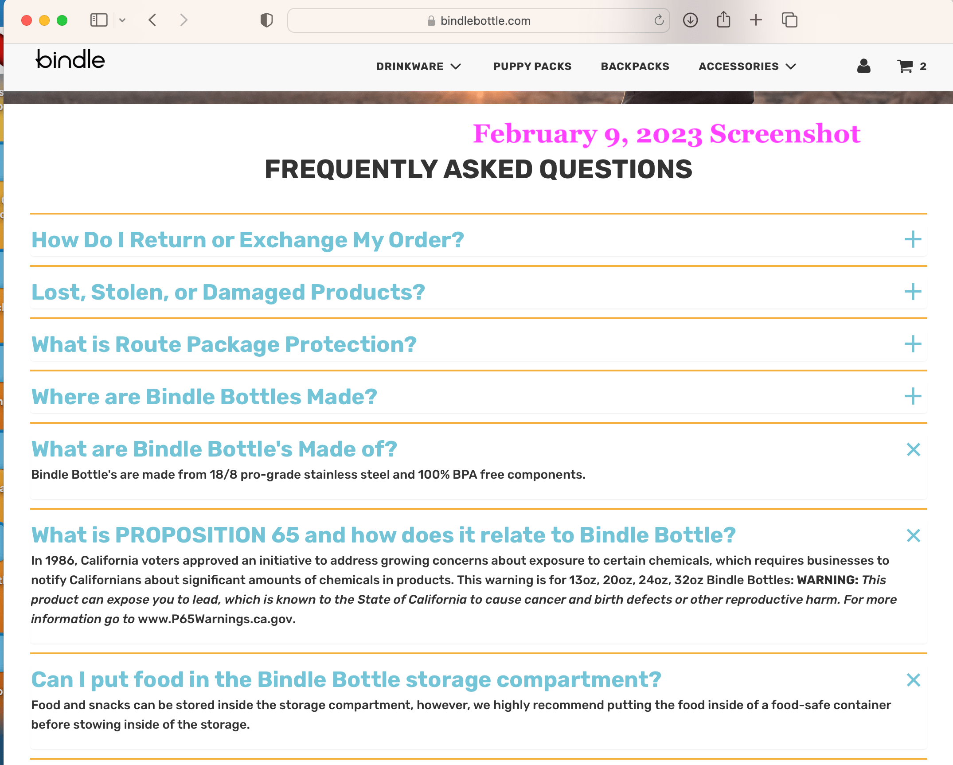Close the food storage compartment answer
Screen dimensions: 953x765
913,680
